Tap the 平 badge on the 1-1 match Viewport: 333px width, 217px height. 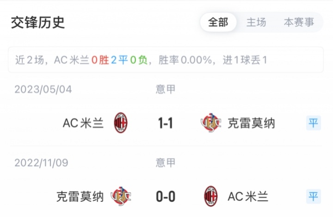pos(314,123)
